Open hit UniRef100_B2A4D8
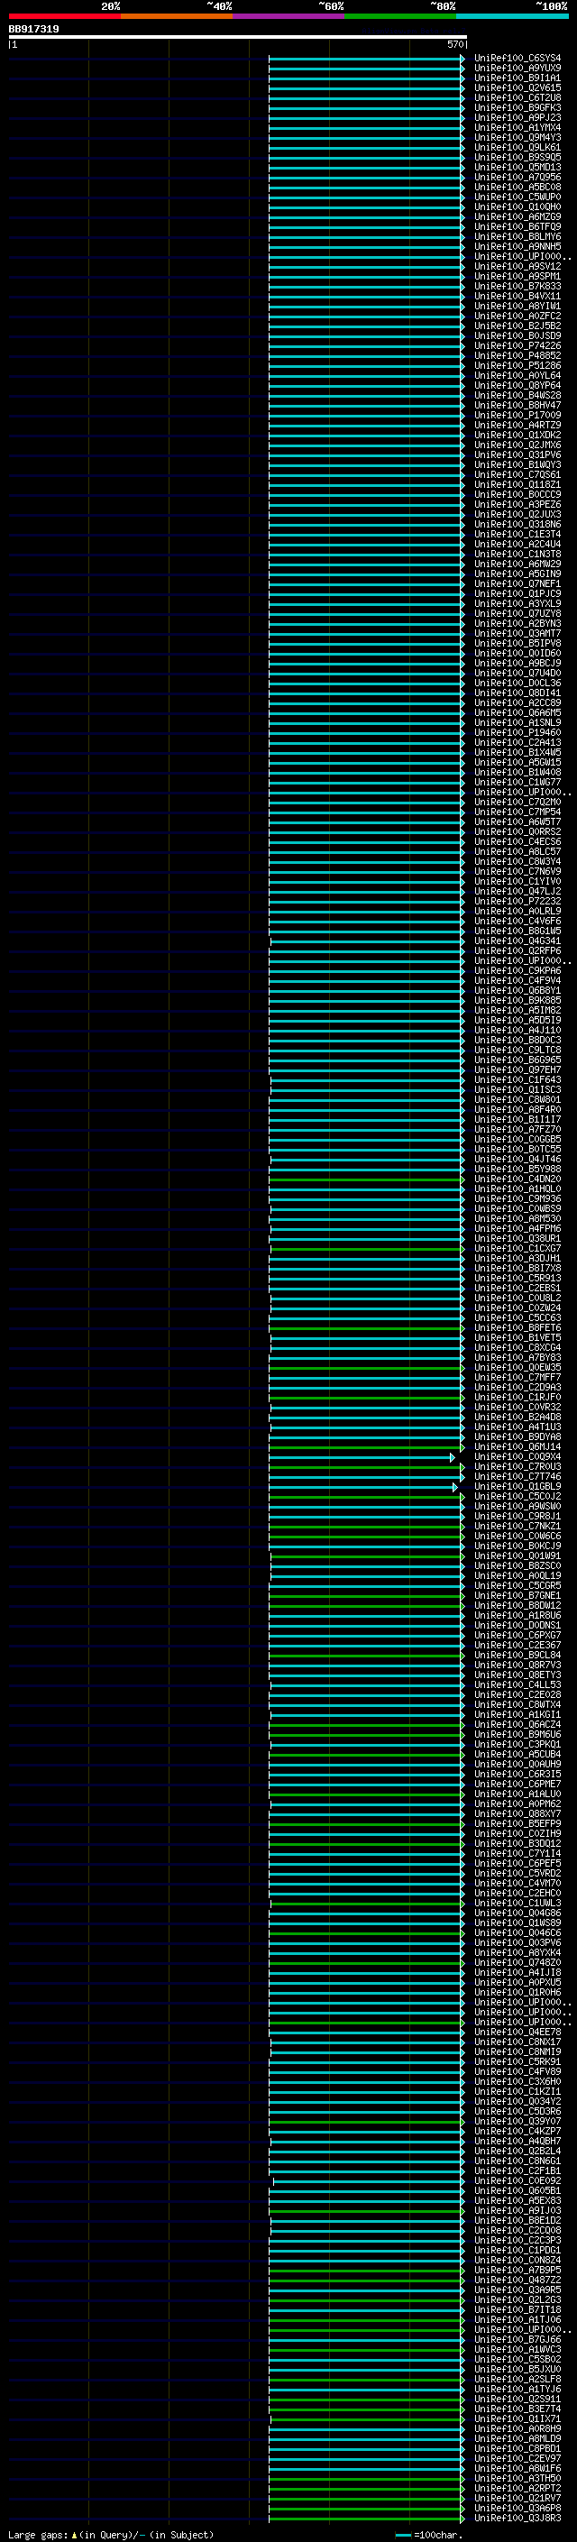Screen dimensions: 577x2542 coord(517,1417)
